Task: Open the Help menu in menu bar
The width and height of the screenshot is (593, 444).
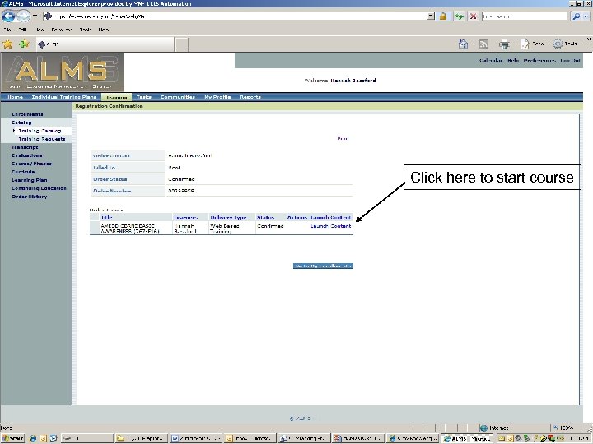Action: tap(104, 30)
